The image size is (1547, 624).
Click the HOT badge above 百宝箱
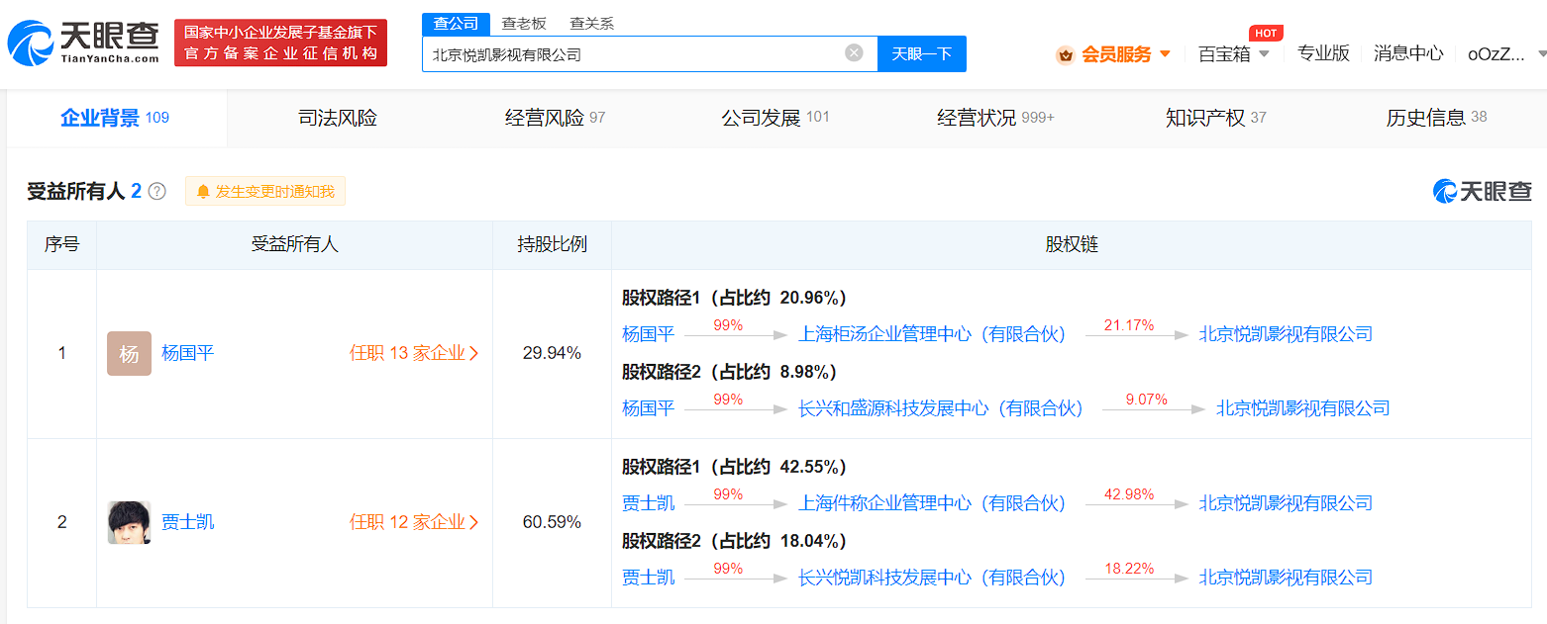tap(1266, 33)
